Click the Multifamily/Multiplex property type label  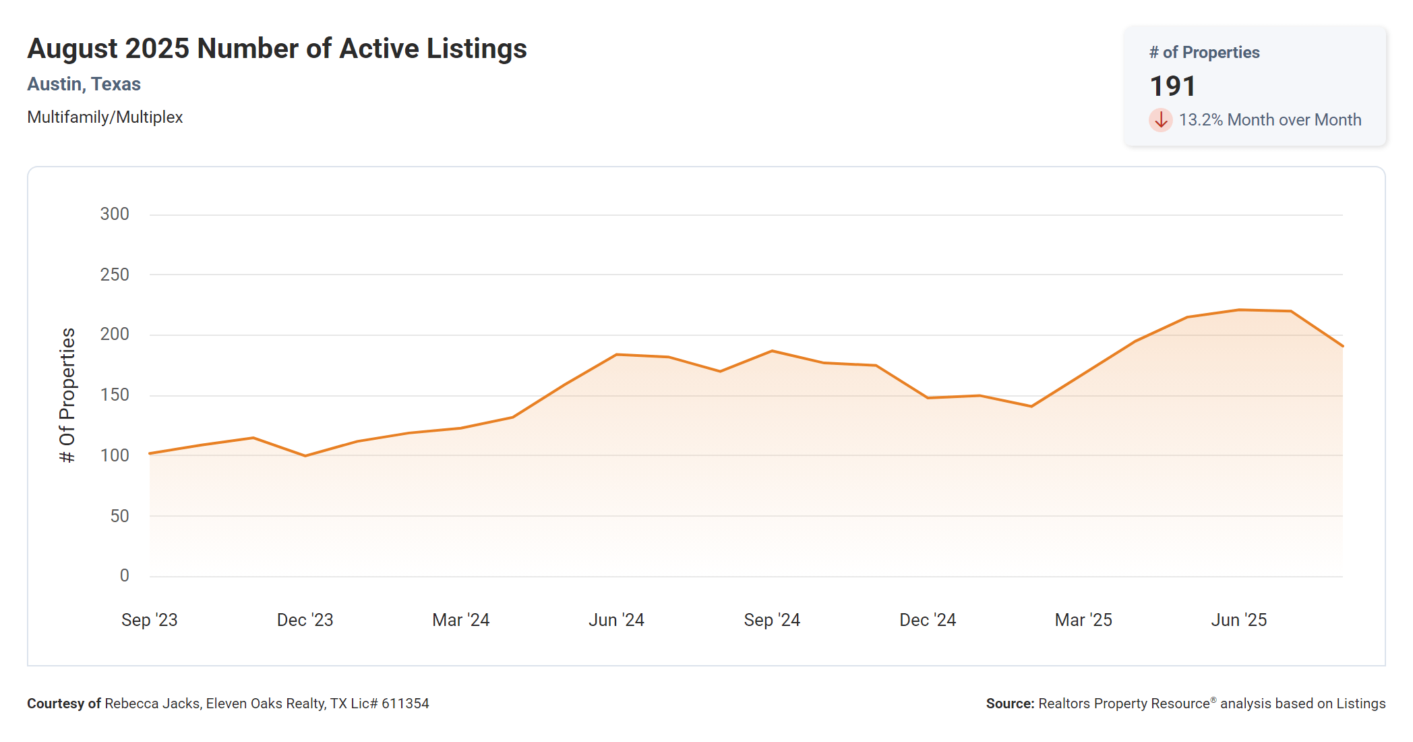pos(104,117)
